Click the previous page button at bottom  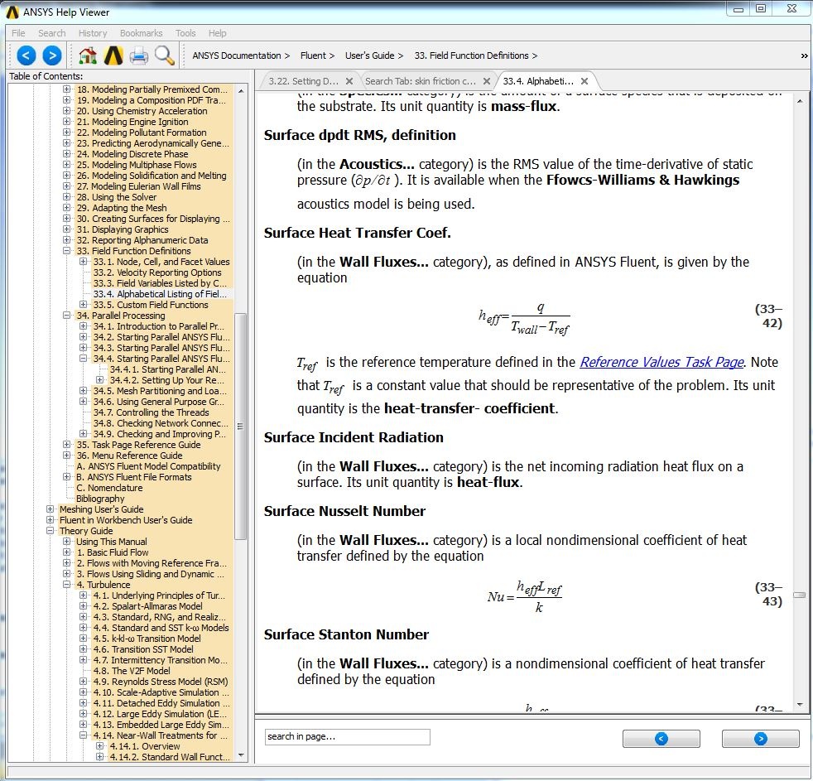coord(661,739)
